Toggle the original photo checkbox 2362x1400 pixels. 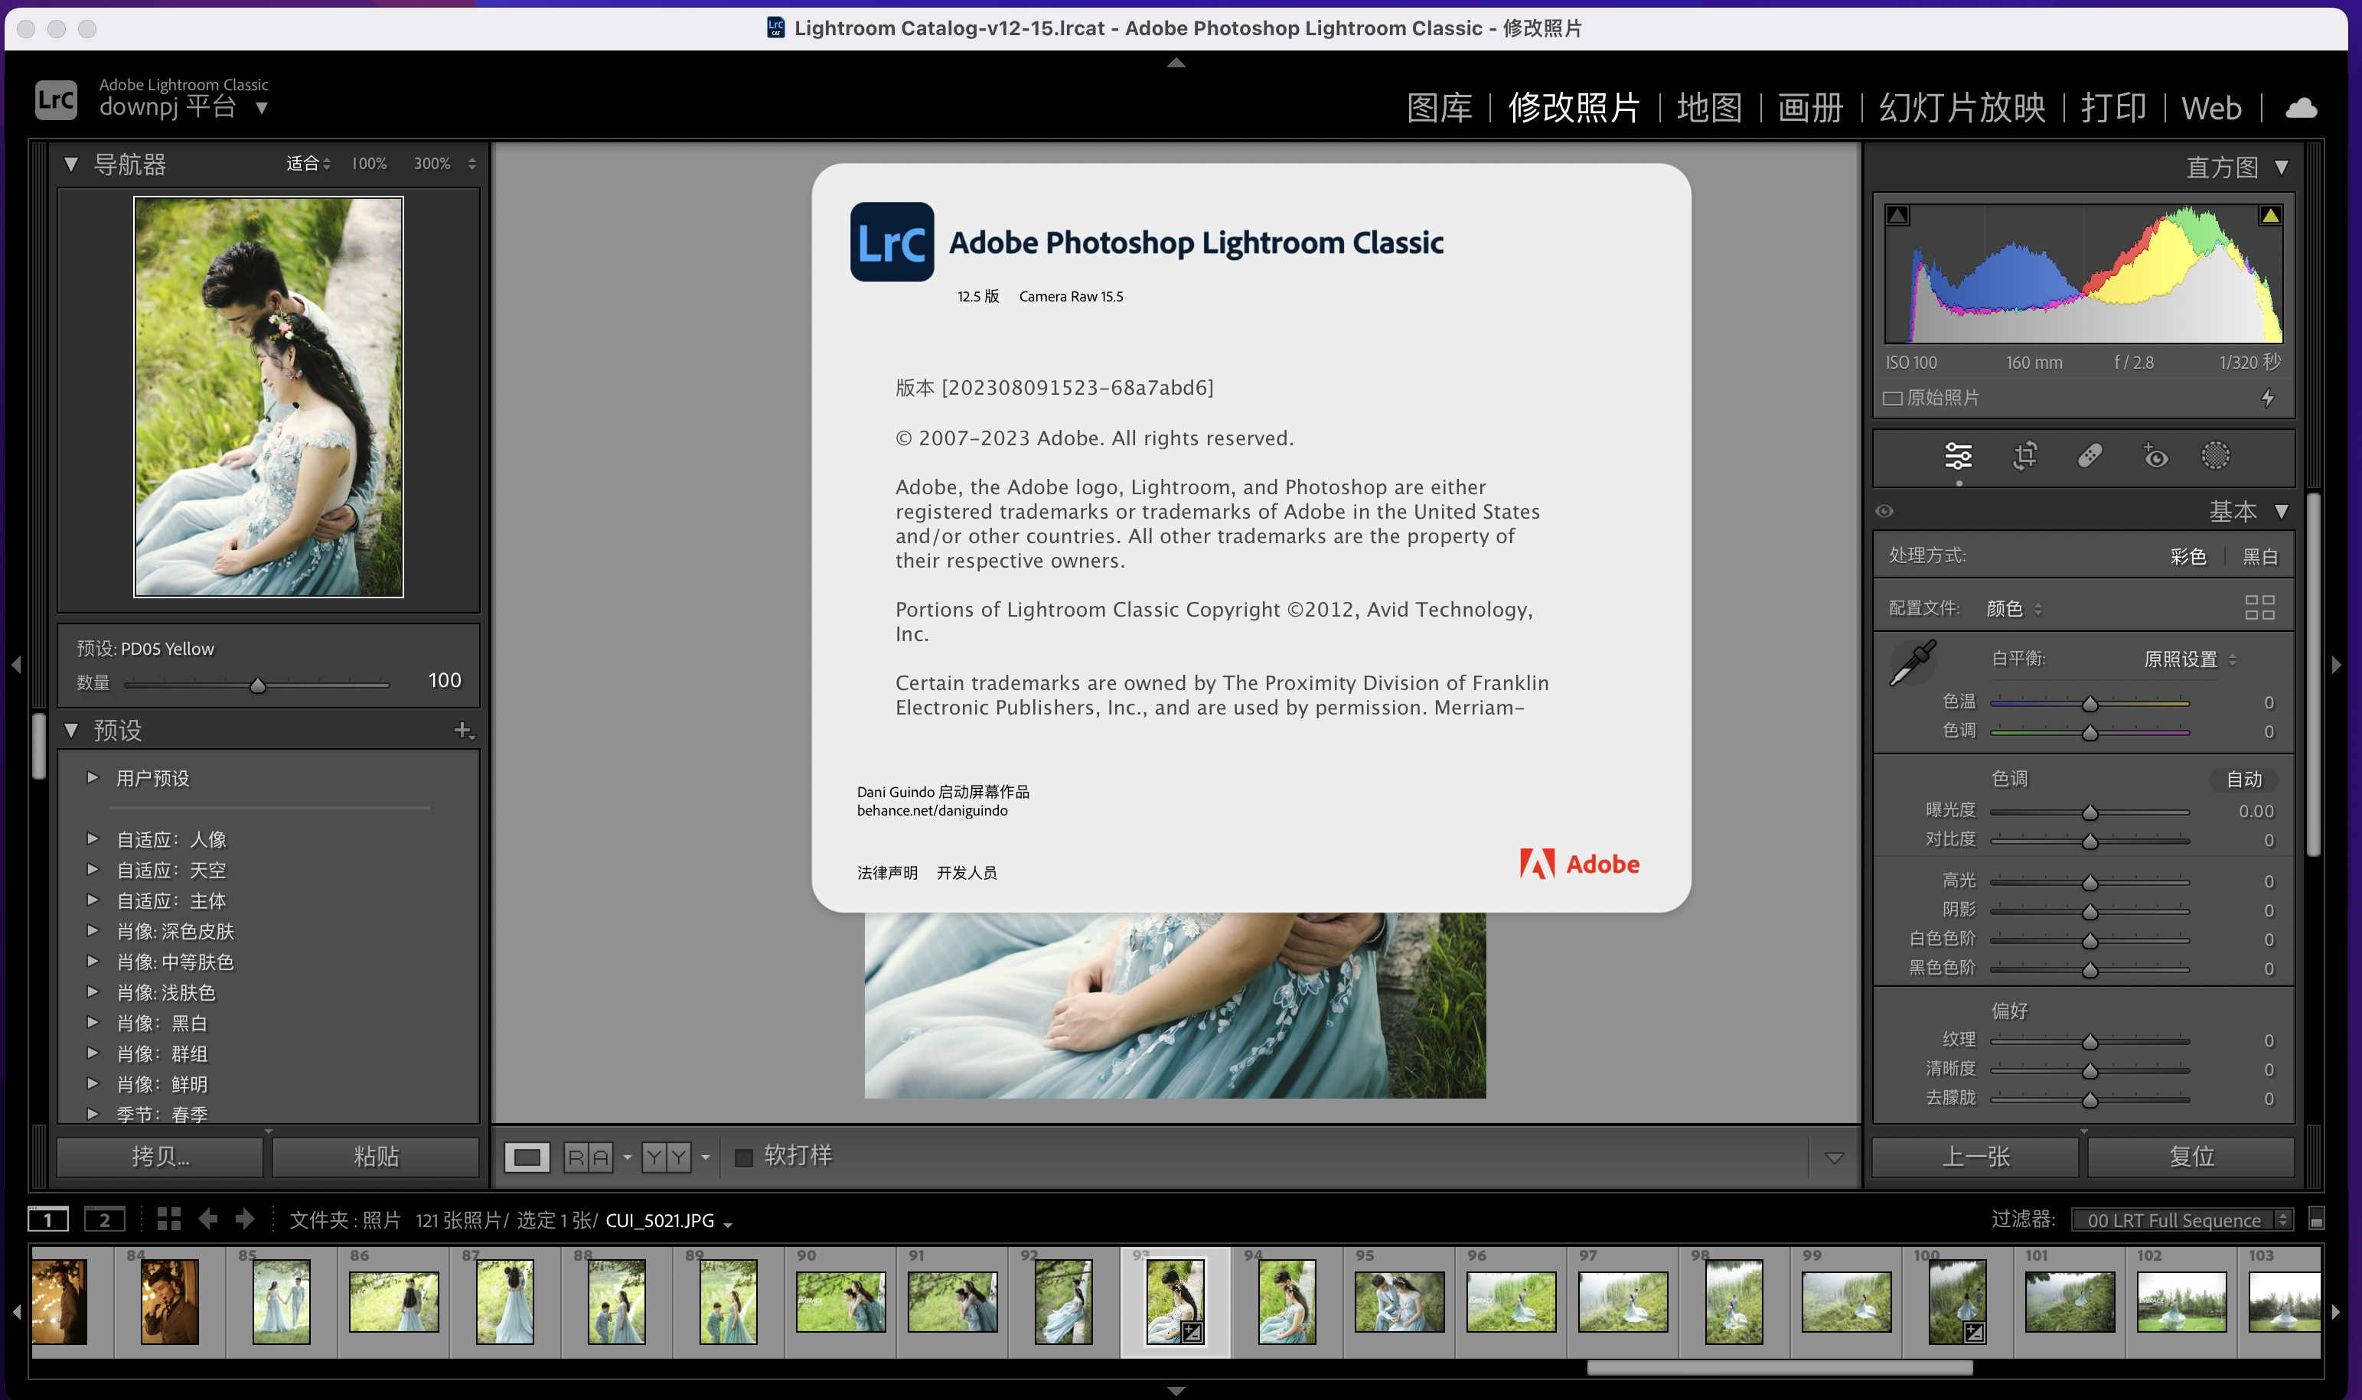click(1891, 398)
